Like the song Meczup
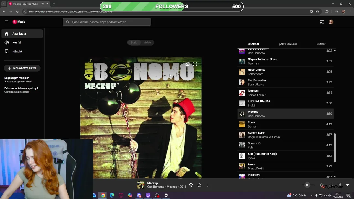Screen dimensions: 354x199 [200, 185]
